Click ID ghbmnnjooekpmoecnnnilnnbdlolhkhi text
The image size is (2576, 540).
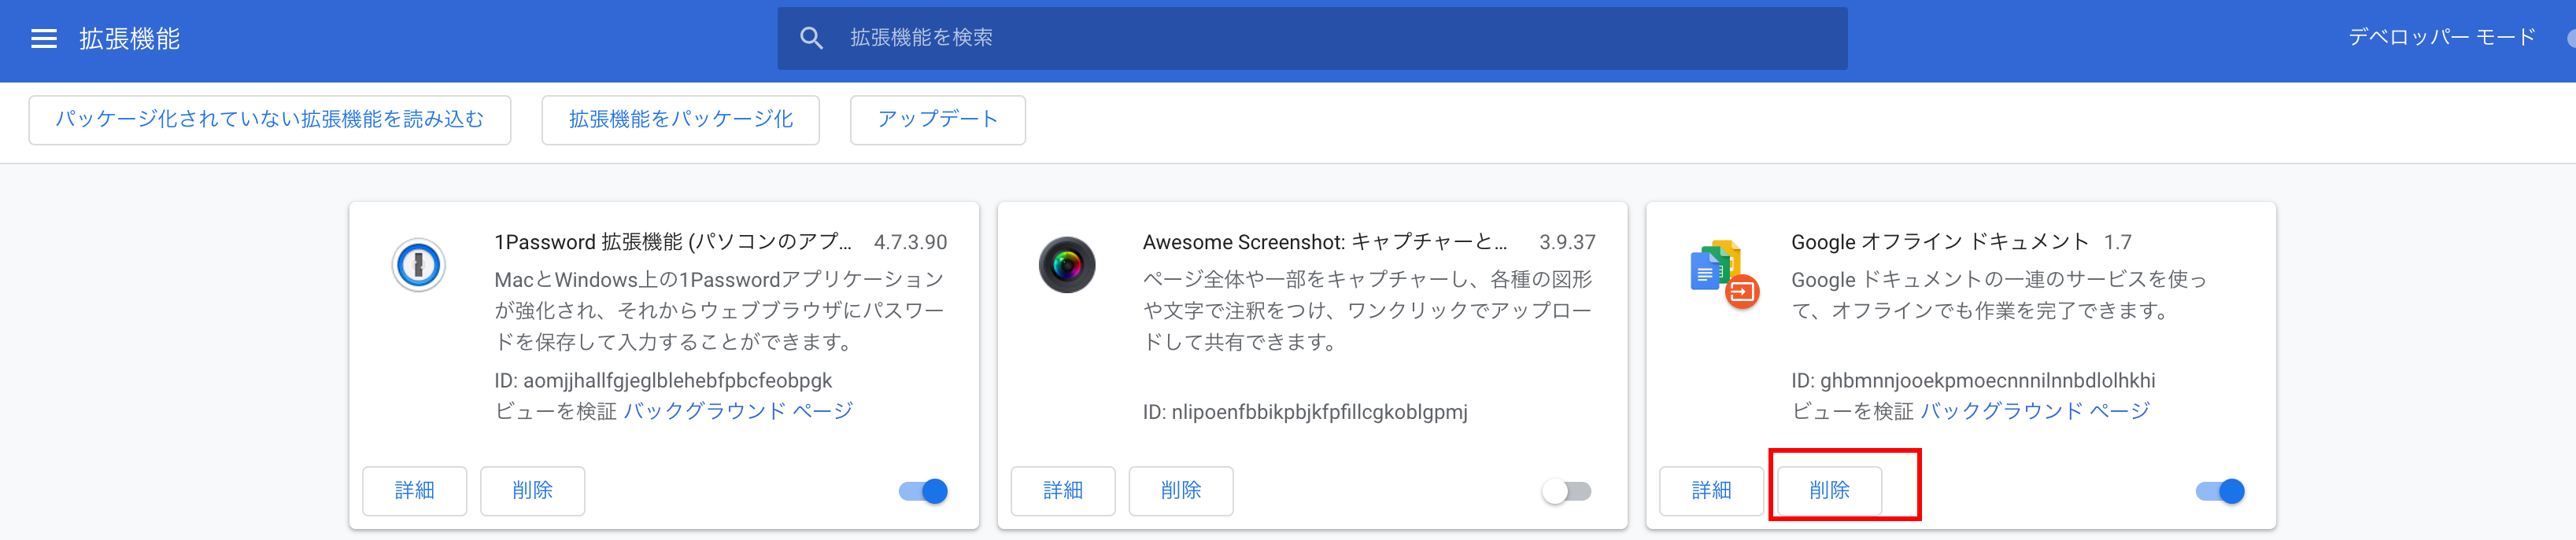point(1973,380)
